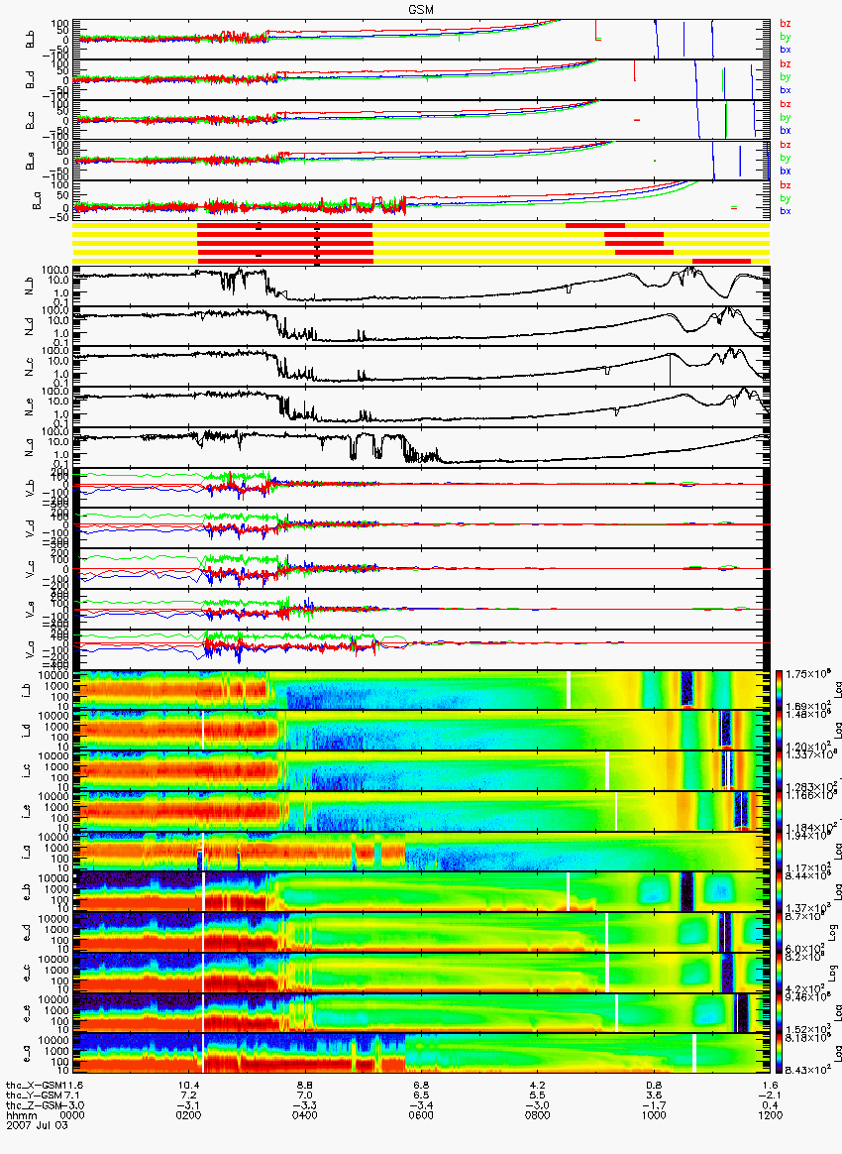Click the V_d velocity panel label

tap(31, 527)
